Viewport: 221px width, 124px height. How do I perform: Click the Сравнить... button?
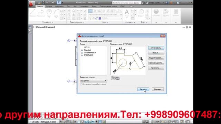tap(156, 68)
